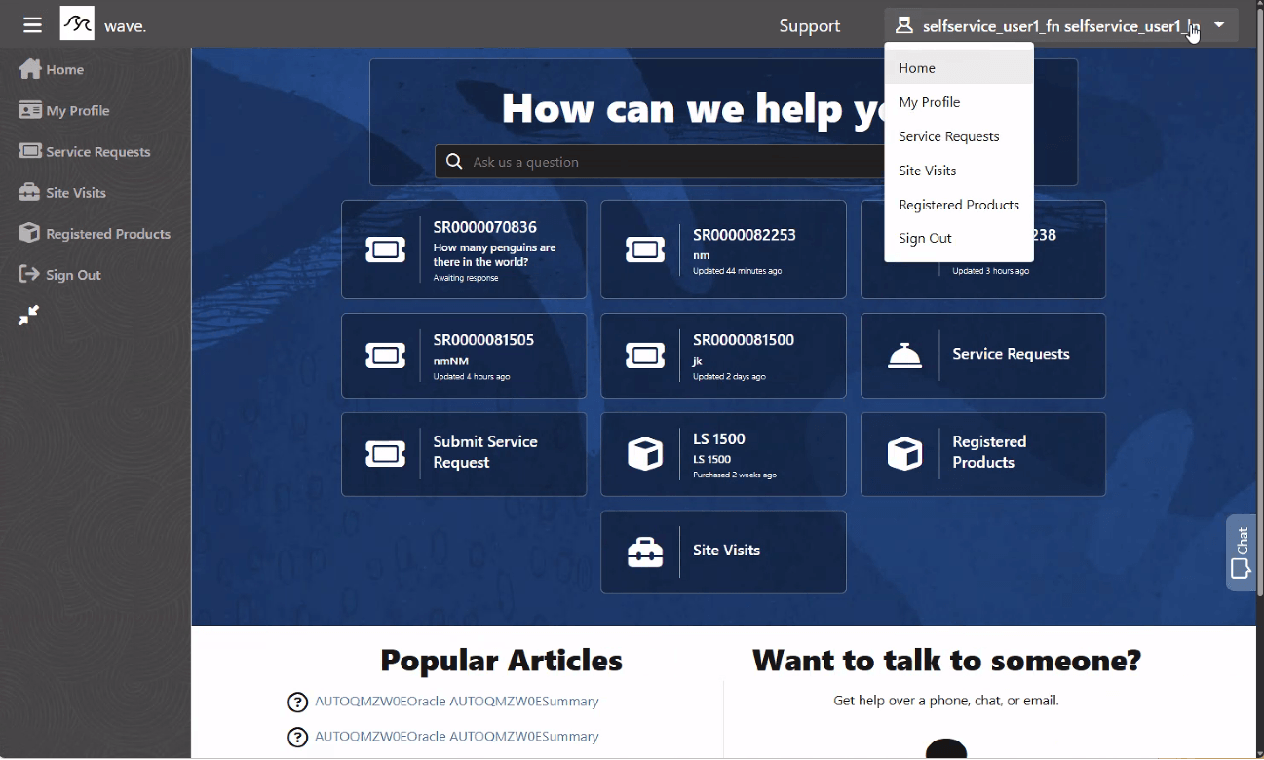Click the user avatar icon in the header
Screen dimensions: 1264x760
coord(906,26)
